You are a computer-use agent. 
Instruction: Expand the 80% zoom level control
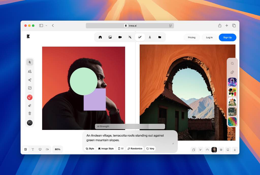coord(58,149)
